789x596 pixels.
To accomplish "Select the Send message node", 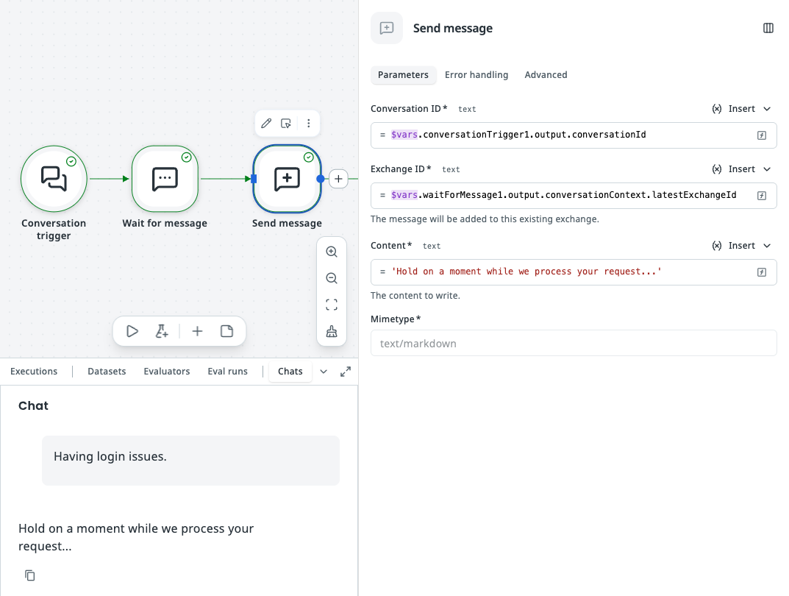I will 287,179.
